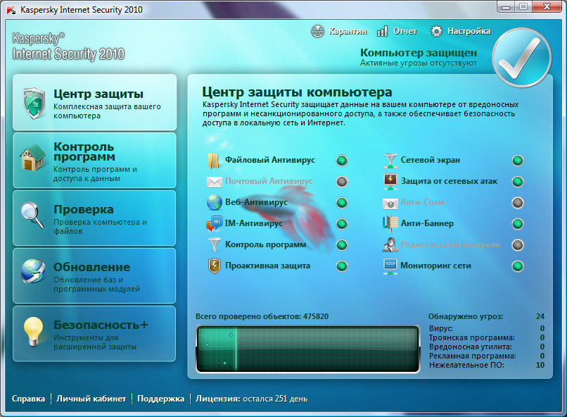This screenshot has height=417, width=567.
Task: Switch to Безопасность+ section
Action: coord(95,334)
